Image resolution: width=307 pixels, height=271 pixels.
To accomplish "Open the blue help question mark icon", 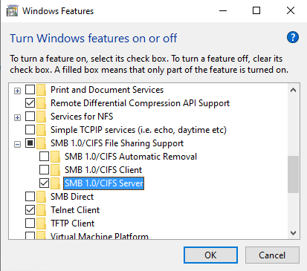I will [x=293, y=38].
